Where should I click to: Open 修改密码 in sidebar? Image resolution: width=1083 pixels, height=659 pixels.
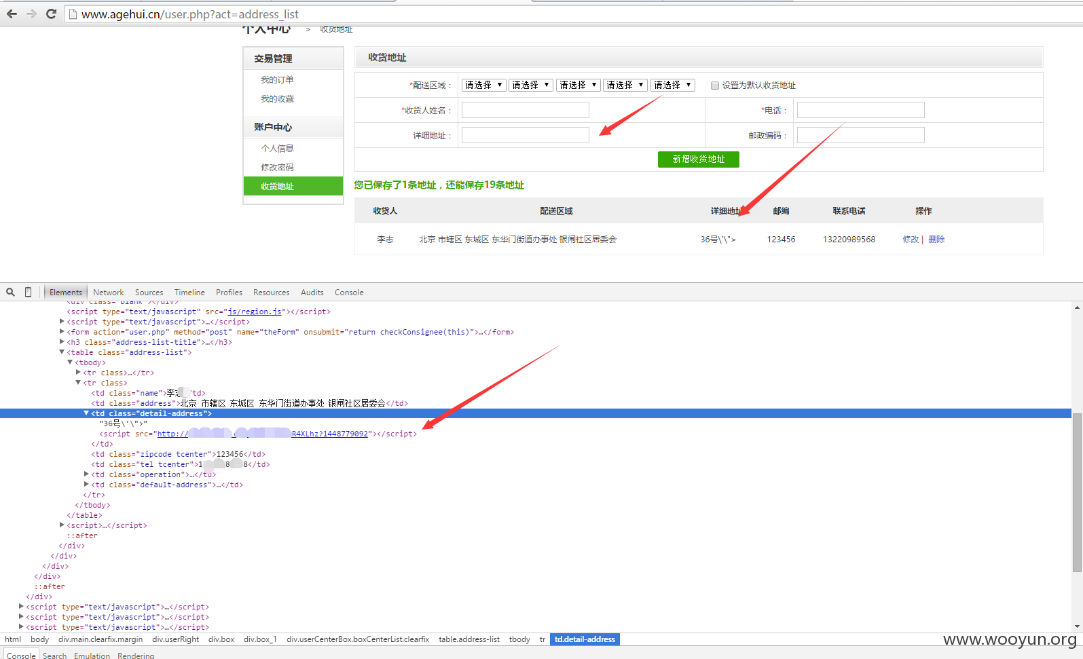pos(277,168)
